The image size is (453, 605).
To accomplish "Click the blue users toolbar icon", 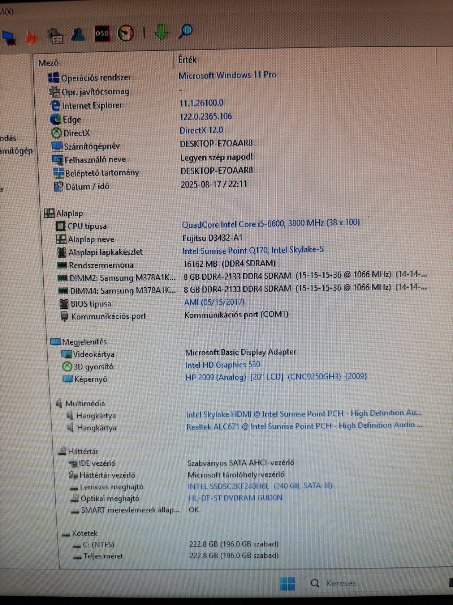I will (x=78, y=34).
